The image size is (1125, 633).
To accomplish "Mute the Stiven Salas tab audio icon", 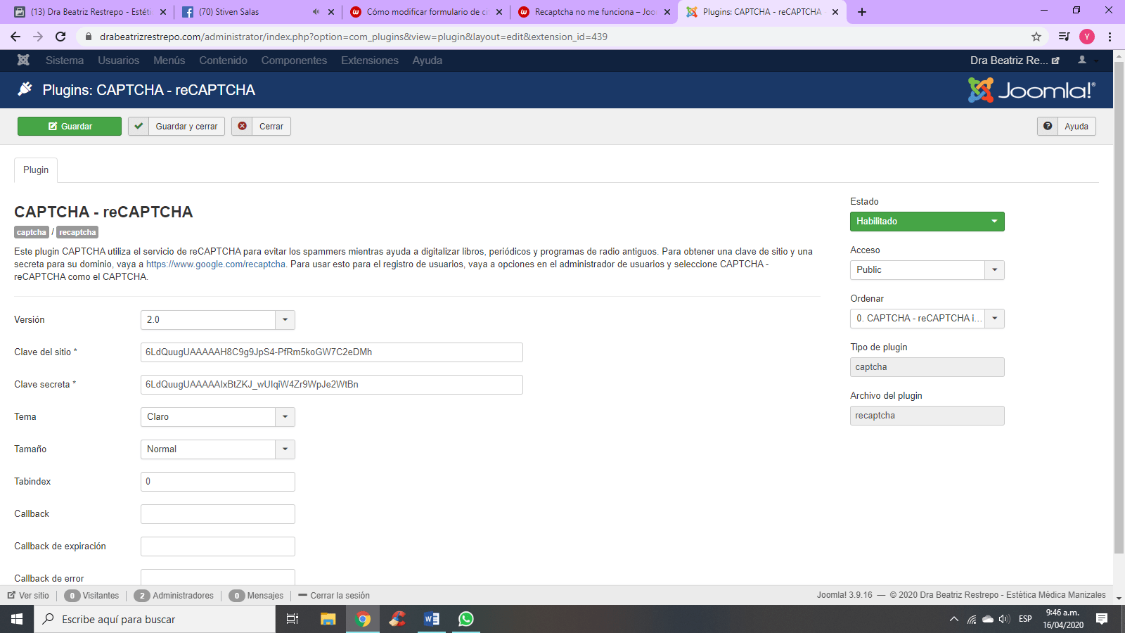I will 316,12.
